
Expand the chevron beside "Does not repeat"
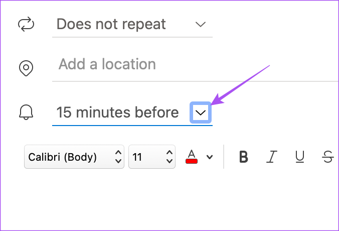pyautogui.click(x=201, y=24)
